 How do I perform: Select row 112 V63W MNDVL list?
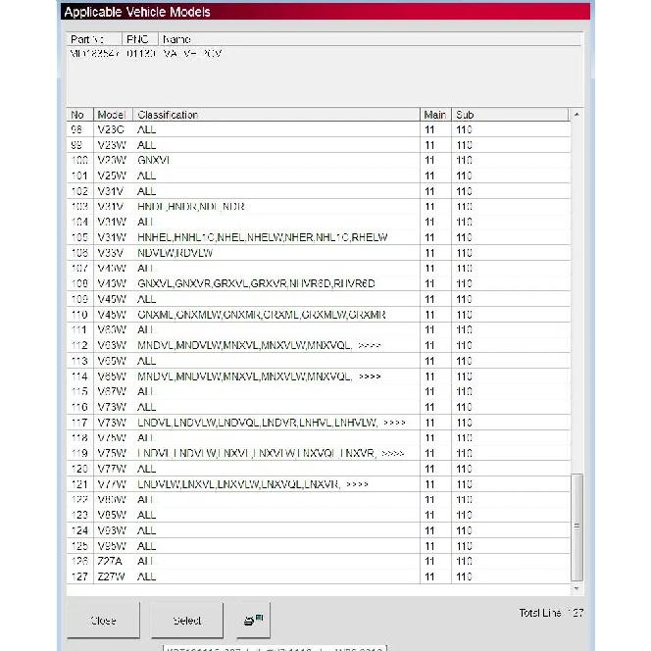(x=319, y=345)
